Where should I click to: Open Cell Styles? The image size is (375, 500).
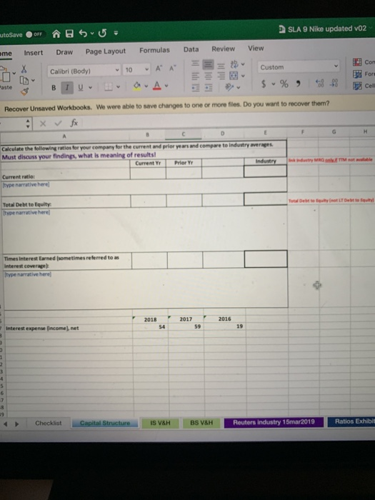[x=364, y=86]
